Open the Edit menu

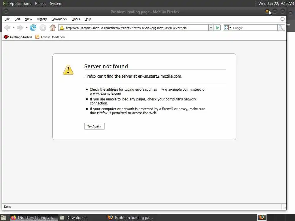[x=17, y=19]
